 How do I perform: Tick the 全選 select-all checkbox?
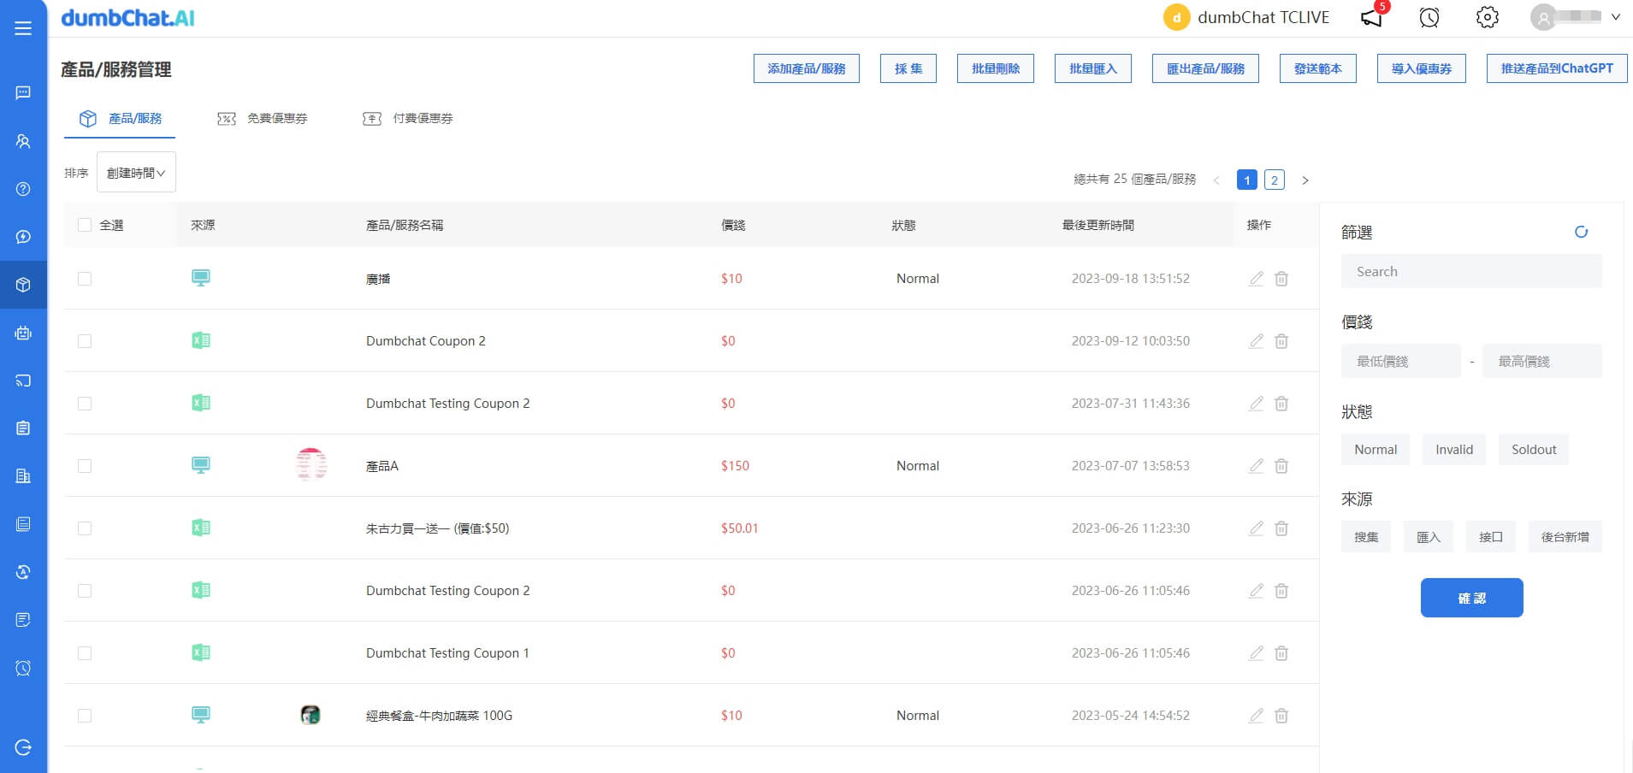tap(85, 225)
